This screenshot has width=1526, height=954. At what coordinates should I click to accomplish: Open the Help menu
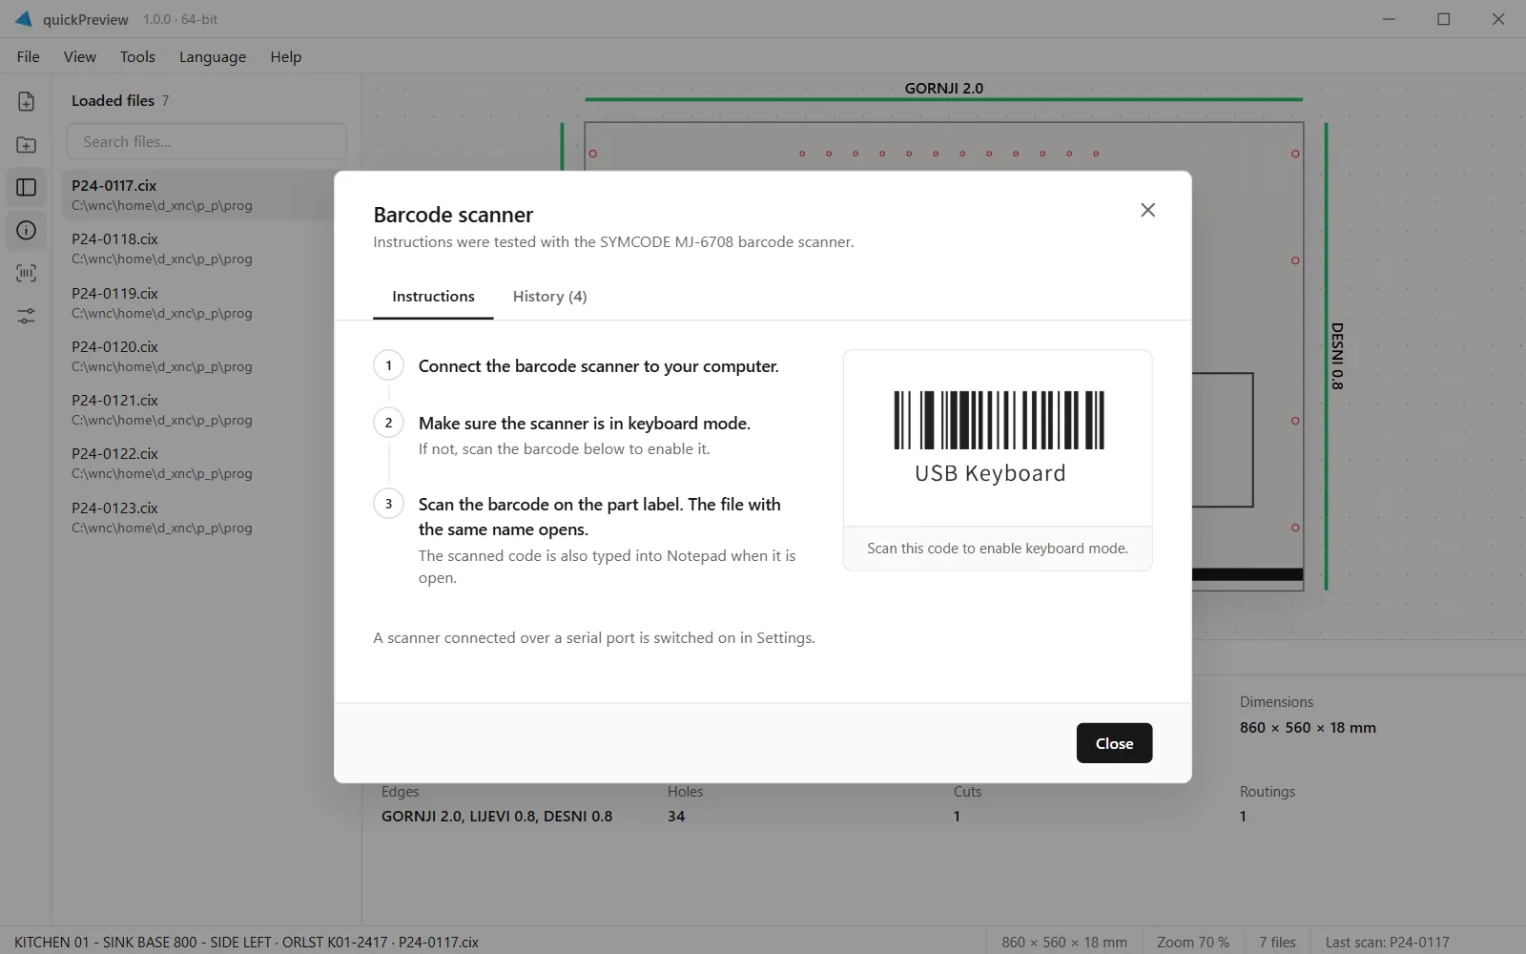click(x=285, y=57)
